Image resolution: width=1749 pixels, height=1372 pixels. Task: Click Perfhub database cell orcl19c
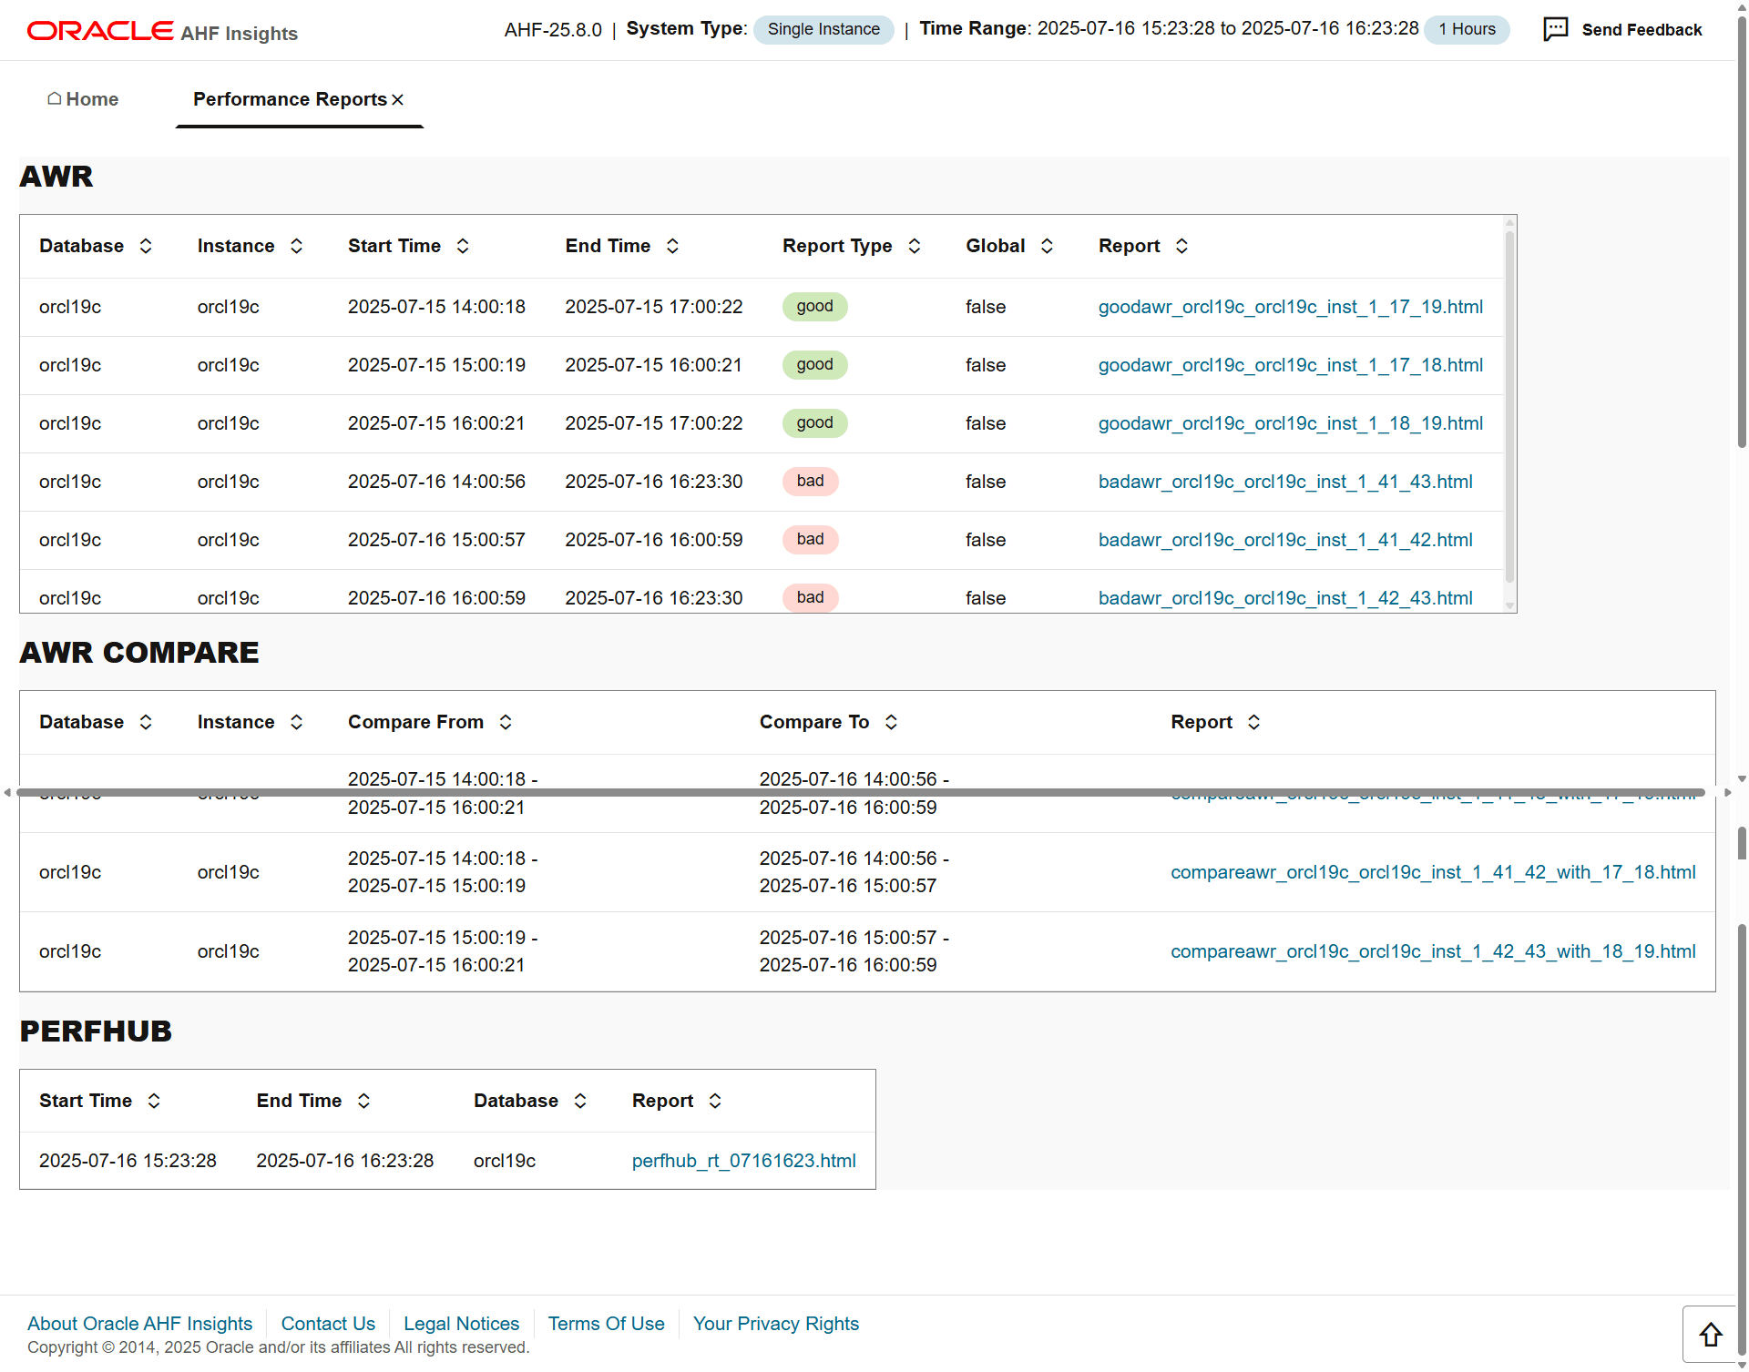[x=505, y=1161]
